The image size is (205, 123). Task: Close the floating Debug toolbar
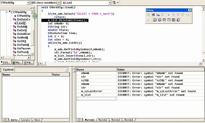click(x=190, y=10)
